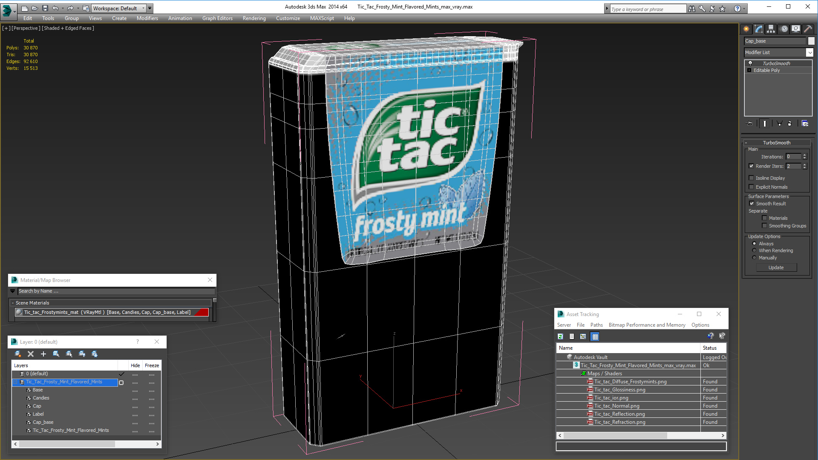Image resolution: width=818 pixels, height=460 pixels.
Task: Open Configure Modifier Sets icon
Action: [x=805, y=124]
